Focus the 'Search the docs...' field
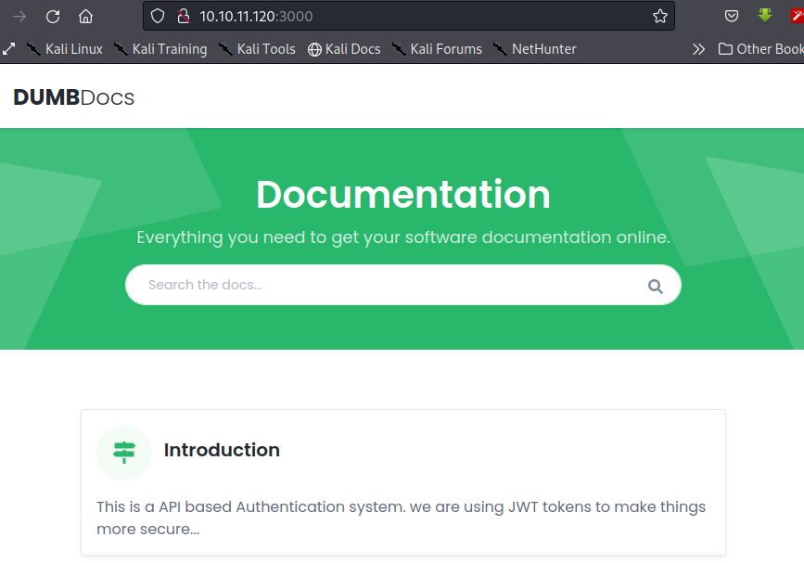The width and height of the screenshot is (804, 563). point(389,285)
